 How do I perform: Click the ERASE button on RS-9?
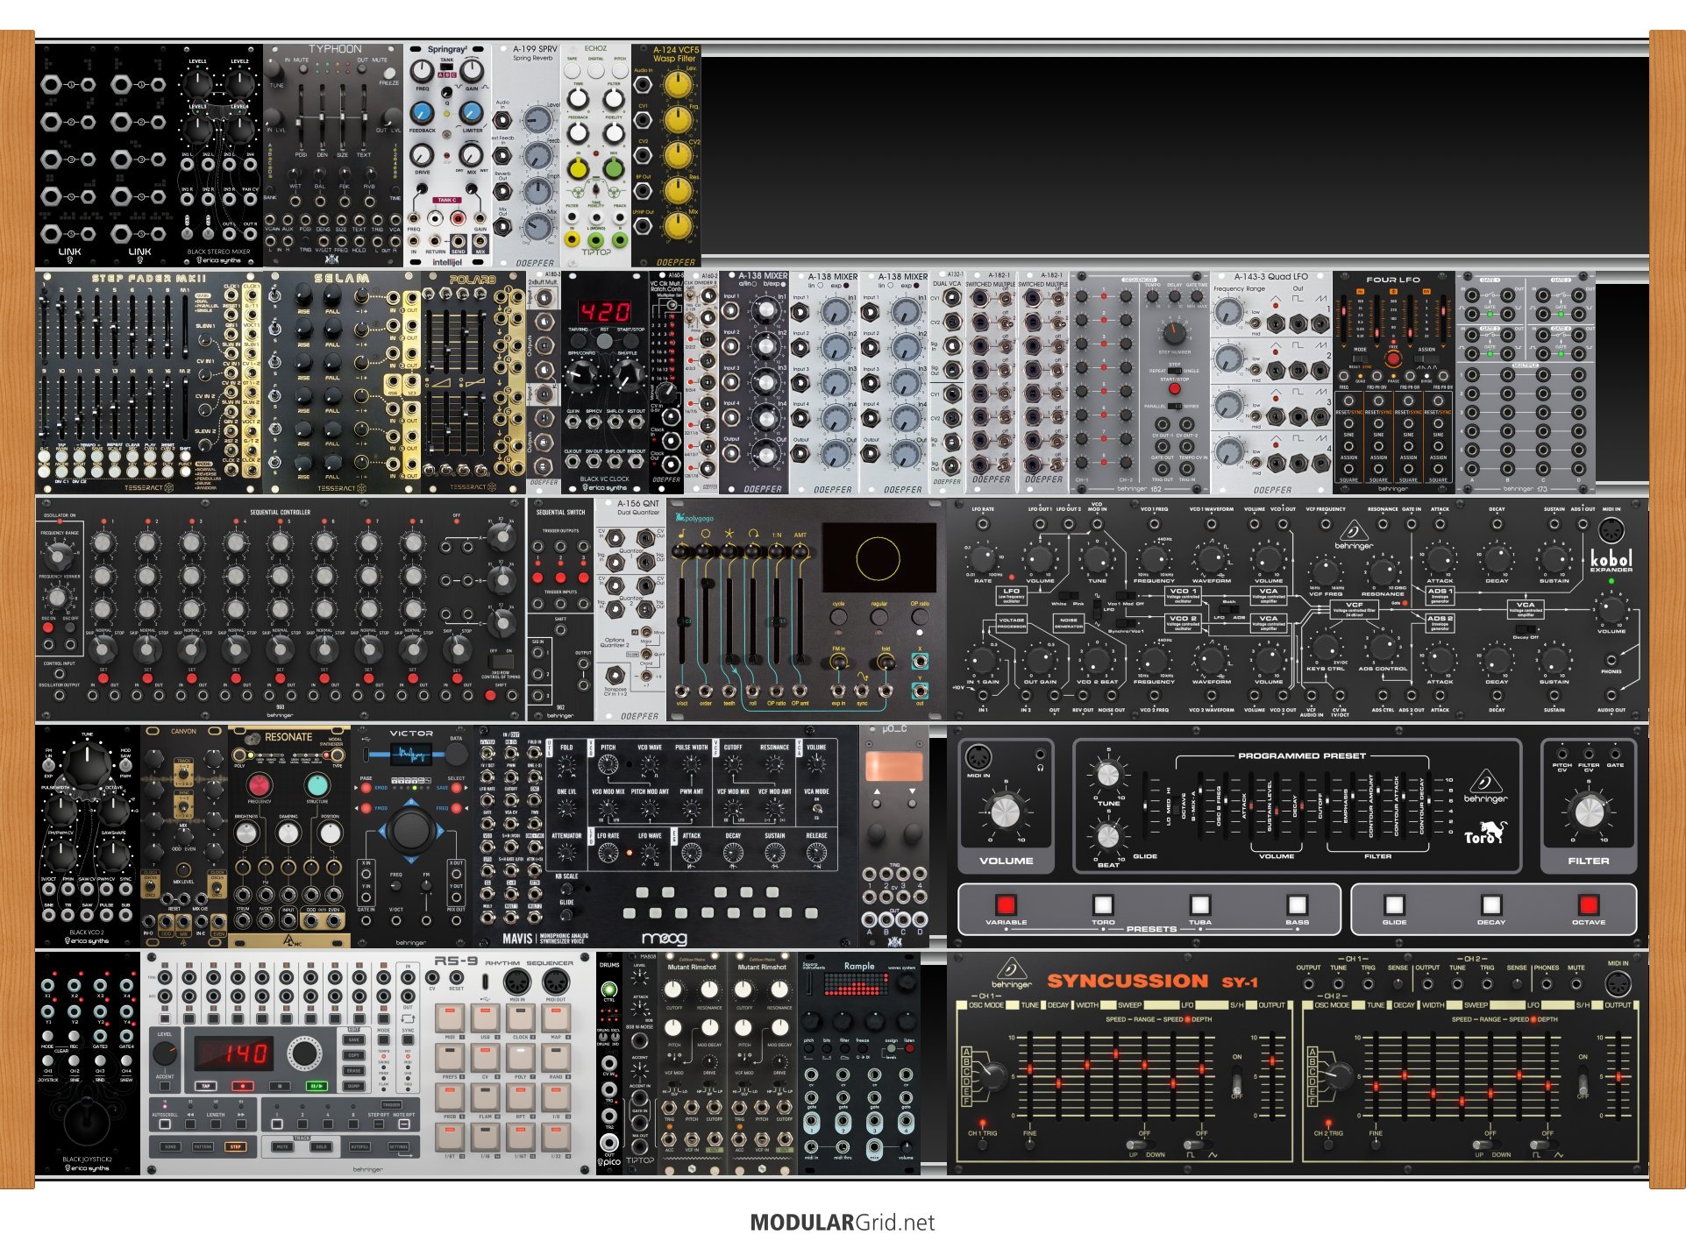click(353, 1071)
